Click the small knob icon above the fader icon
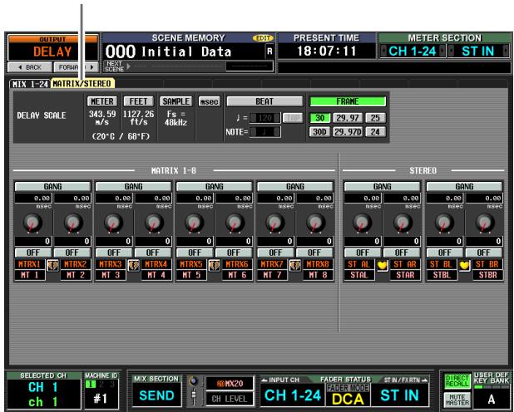The width and height of the screenshot is (514, 412). (194, 381)
